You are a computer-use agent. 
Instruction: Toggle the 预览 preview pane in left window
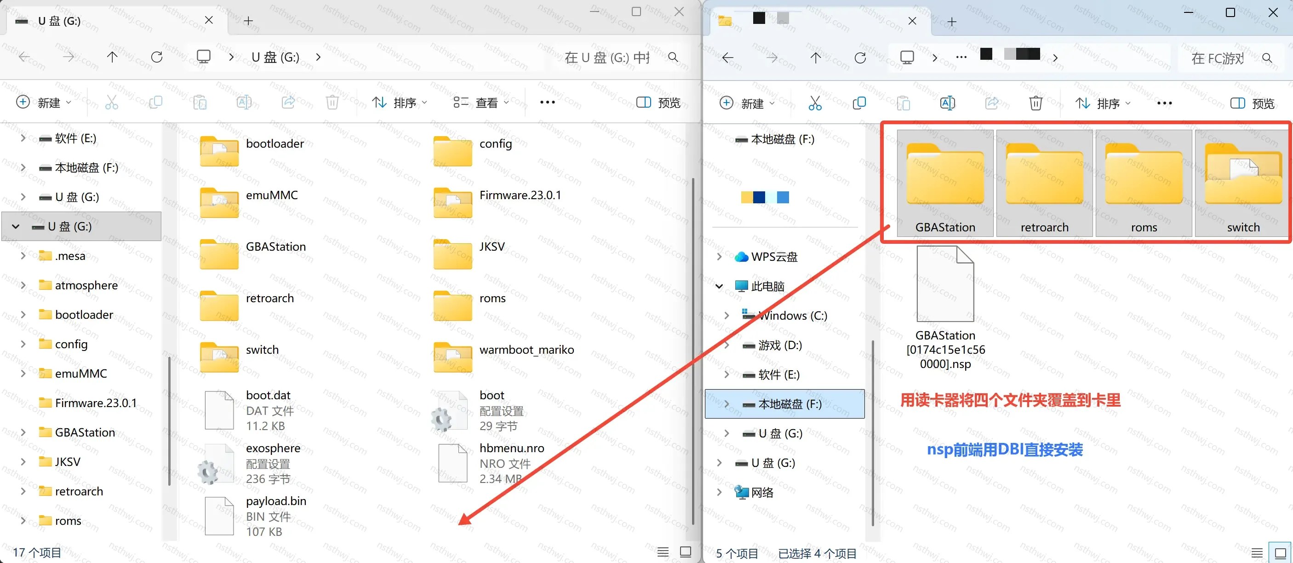coord(658,103)
